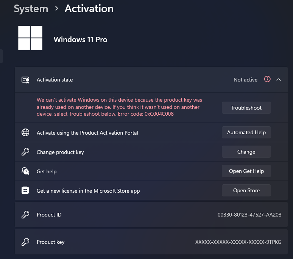Click the Open Store button
Image resolution: width=293 pixels, height=259 pixels.
(x=246, y=190)
